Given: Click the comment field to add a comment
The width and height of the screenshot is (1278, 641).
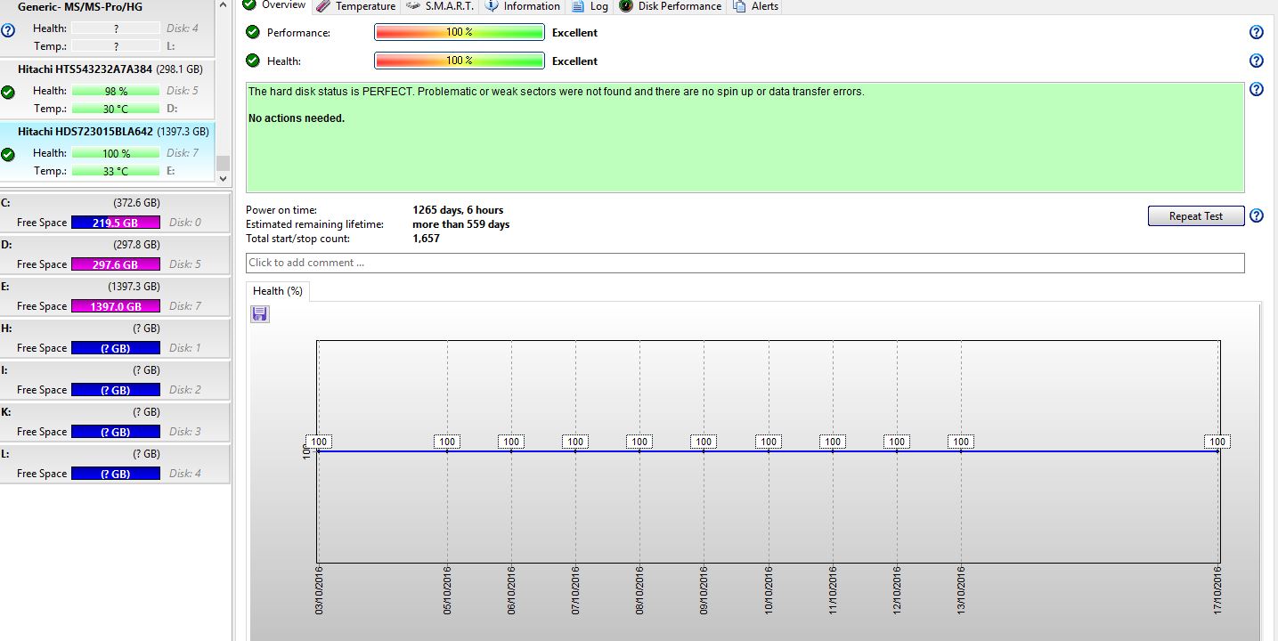Looking at the screenshot, I should [745, 263].
